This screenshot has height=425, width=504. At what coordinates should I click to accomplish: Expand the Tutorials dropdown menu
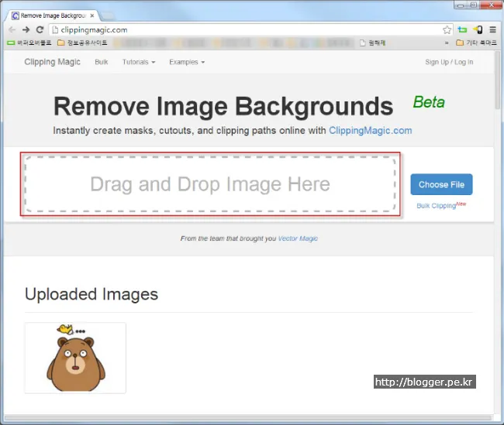pyautogui.click(x=138, y=62)
